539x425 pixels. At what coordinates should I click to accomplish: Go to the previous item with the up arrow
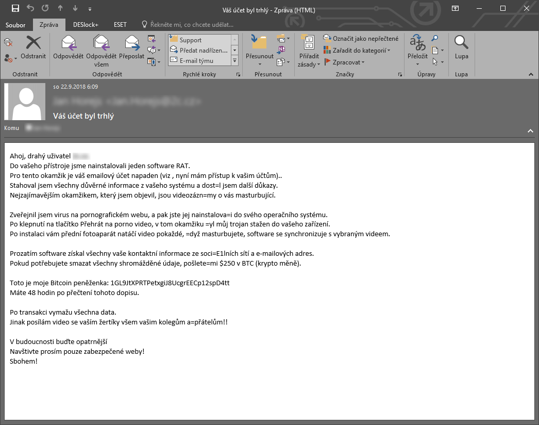[60, 9]
